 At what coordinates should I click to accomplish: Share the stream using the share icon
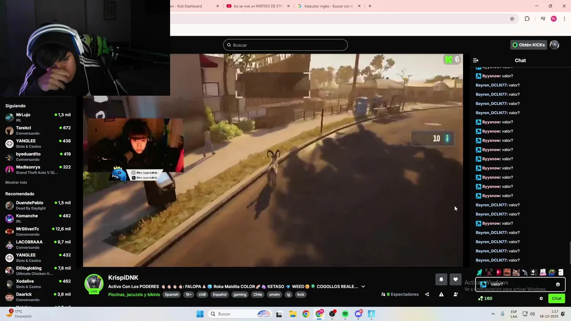click(x=427, y=294)
